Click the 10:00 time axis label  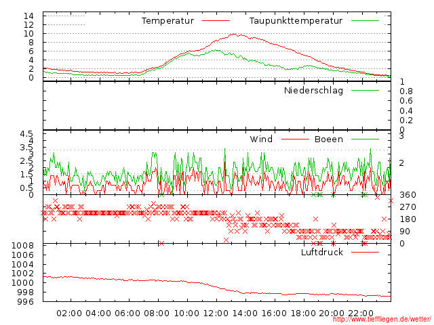[186, 313]
